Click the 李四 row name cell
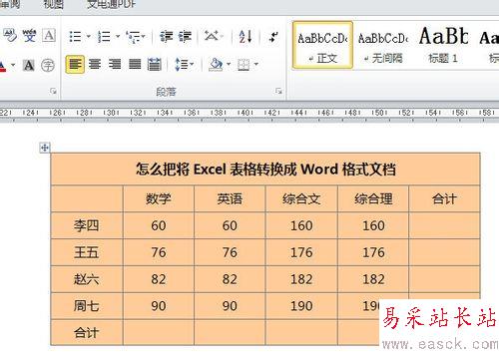The width and height of the screenshot is (499, 359). 87,225
